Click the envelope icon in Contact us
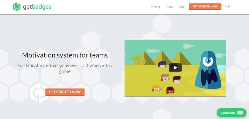249x119 pixels. tap(240, 113)
